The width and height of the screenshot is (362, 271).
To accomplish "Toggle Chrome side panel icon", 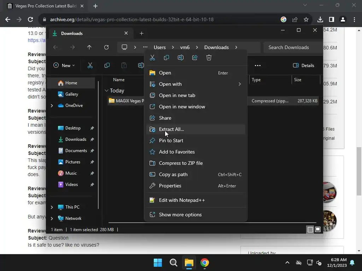I will [332, 20].
